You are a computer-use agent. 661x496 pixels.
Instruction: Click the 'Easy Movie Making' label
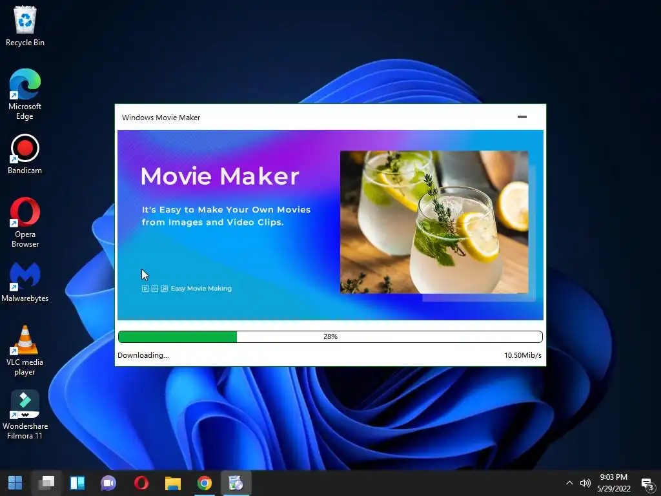click(201, 289)
